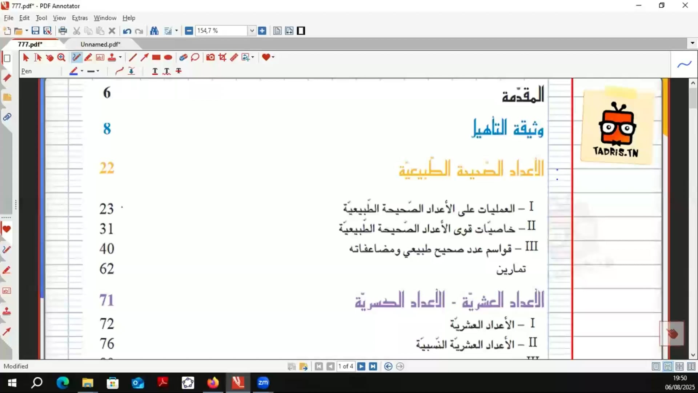This screenshot has width=698, height=393.
Task: Open the Extras menu
Action: [x=80, y=18]
